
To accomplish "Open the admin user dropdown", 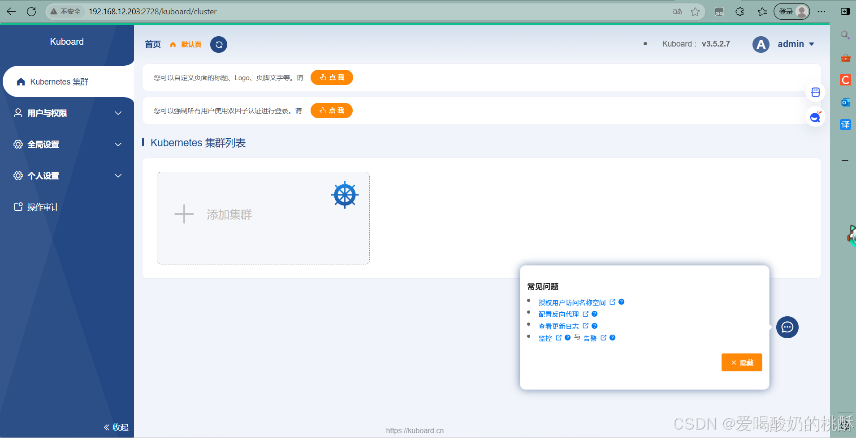I will (x=795, y=44).
